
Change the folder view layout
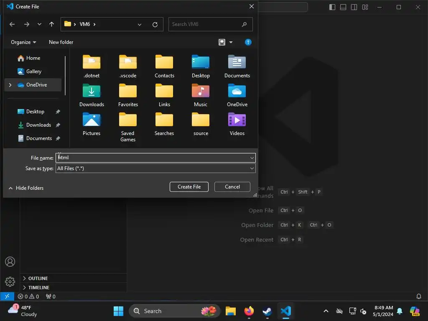tap(222, 42)
